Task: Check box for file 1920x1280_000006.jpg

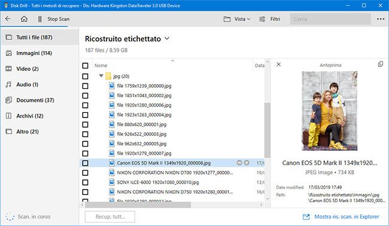Action: tap(85, 105)
